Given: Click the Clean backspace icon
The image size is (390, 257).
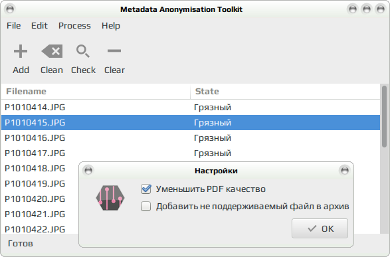Looking at the screenshot, I should (x=52, y=51).
